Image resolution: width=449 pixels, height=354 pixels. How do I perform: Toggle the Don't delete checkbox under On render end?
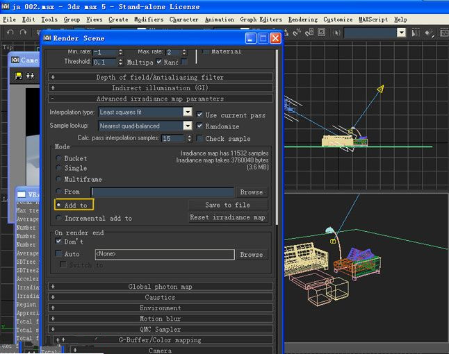[58, 241]
